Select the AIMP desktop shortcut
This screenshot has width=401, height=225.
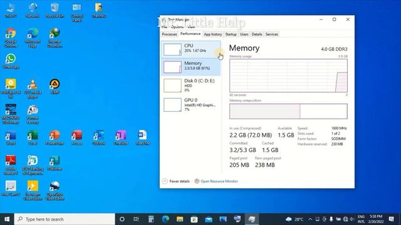tap(55, 87)
